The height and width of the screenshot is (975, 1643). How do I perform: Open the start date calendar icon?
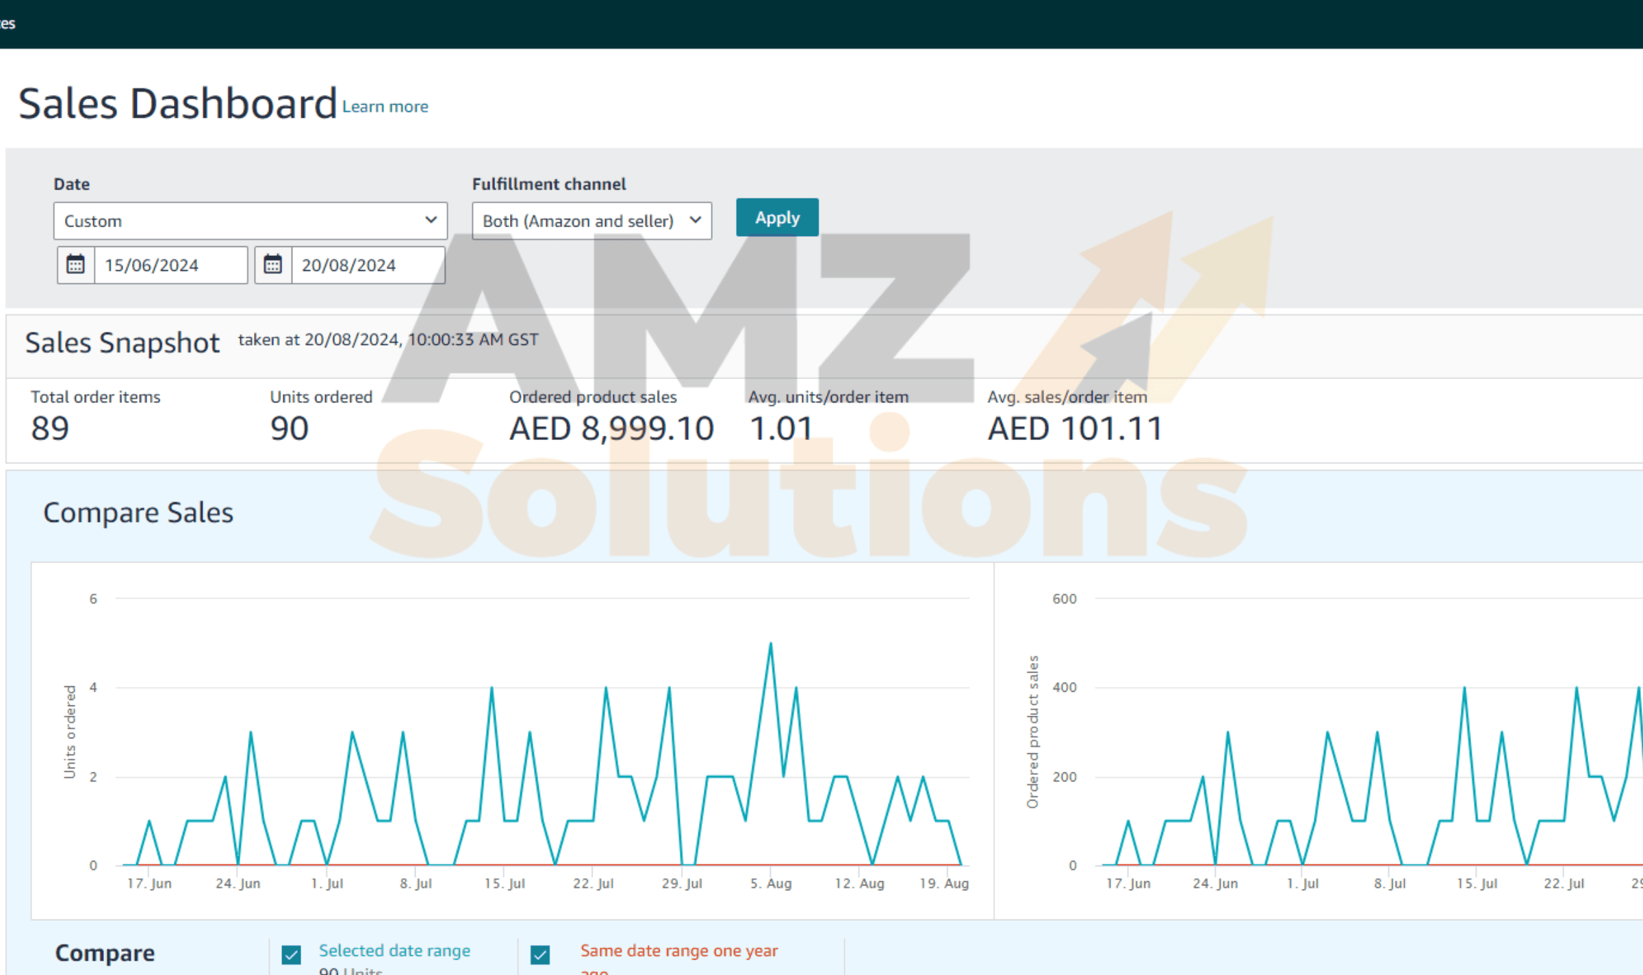click(x=75, y=265)
